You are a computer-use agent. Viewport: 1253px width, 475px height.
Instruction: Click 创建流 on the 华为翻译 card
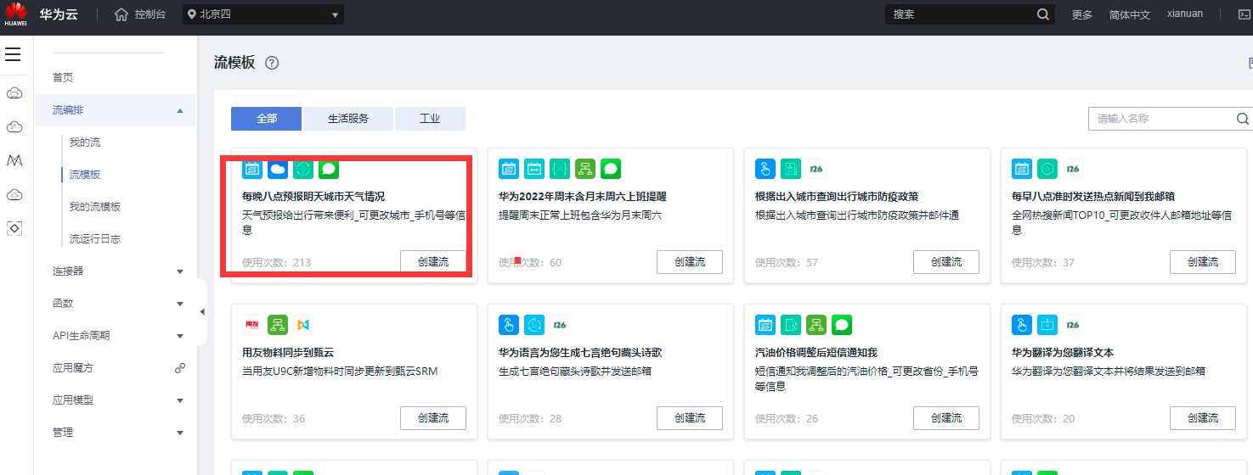point(1203,418)
